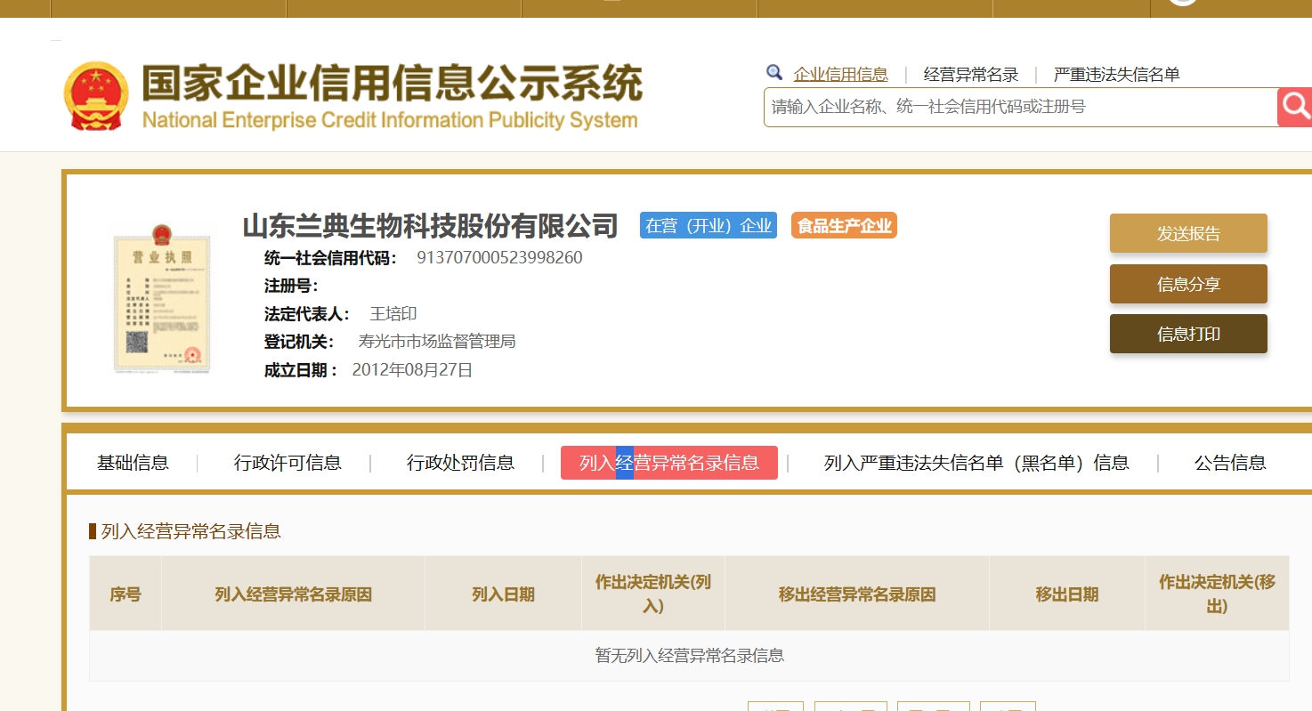The height and width of the screenshot is (711, 1312).
Task: Click the 列入日期 column header
Action: [503, 594]
